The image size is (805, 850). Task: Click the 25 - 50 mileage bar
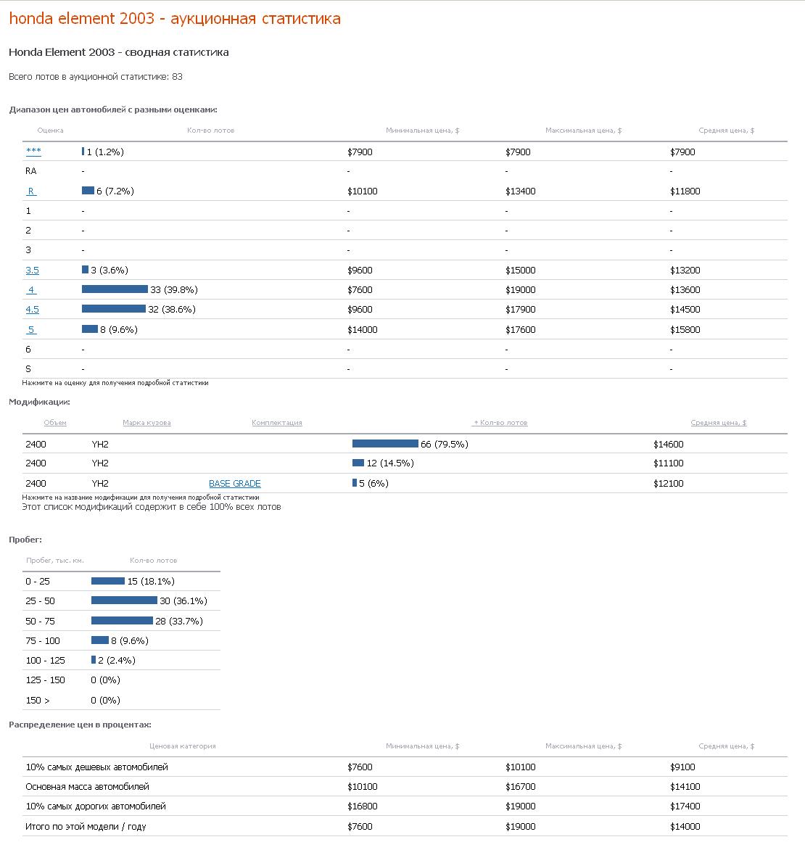click(124, 601)
